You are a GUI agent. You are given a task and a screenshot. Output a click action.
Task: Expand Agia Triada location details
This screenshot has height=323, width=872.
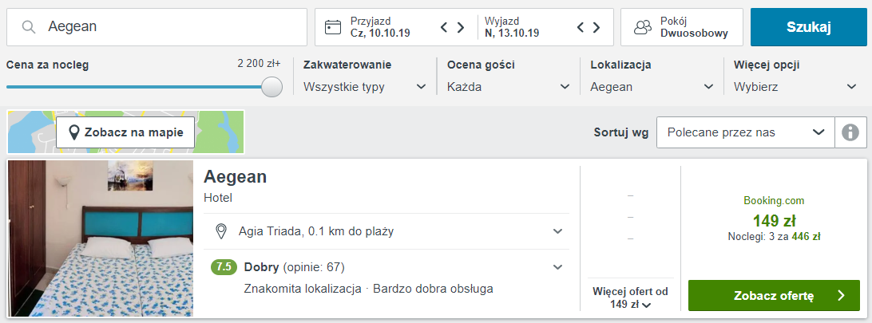(x=558, y=232)
